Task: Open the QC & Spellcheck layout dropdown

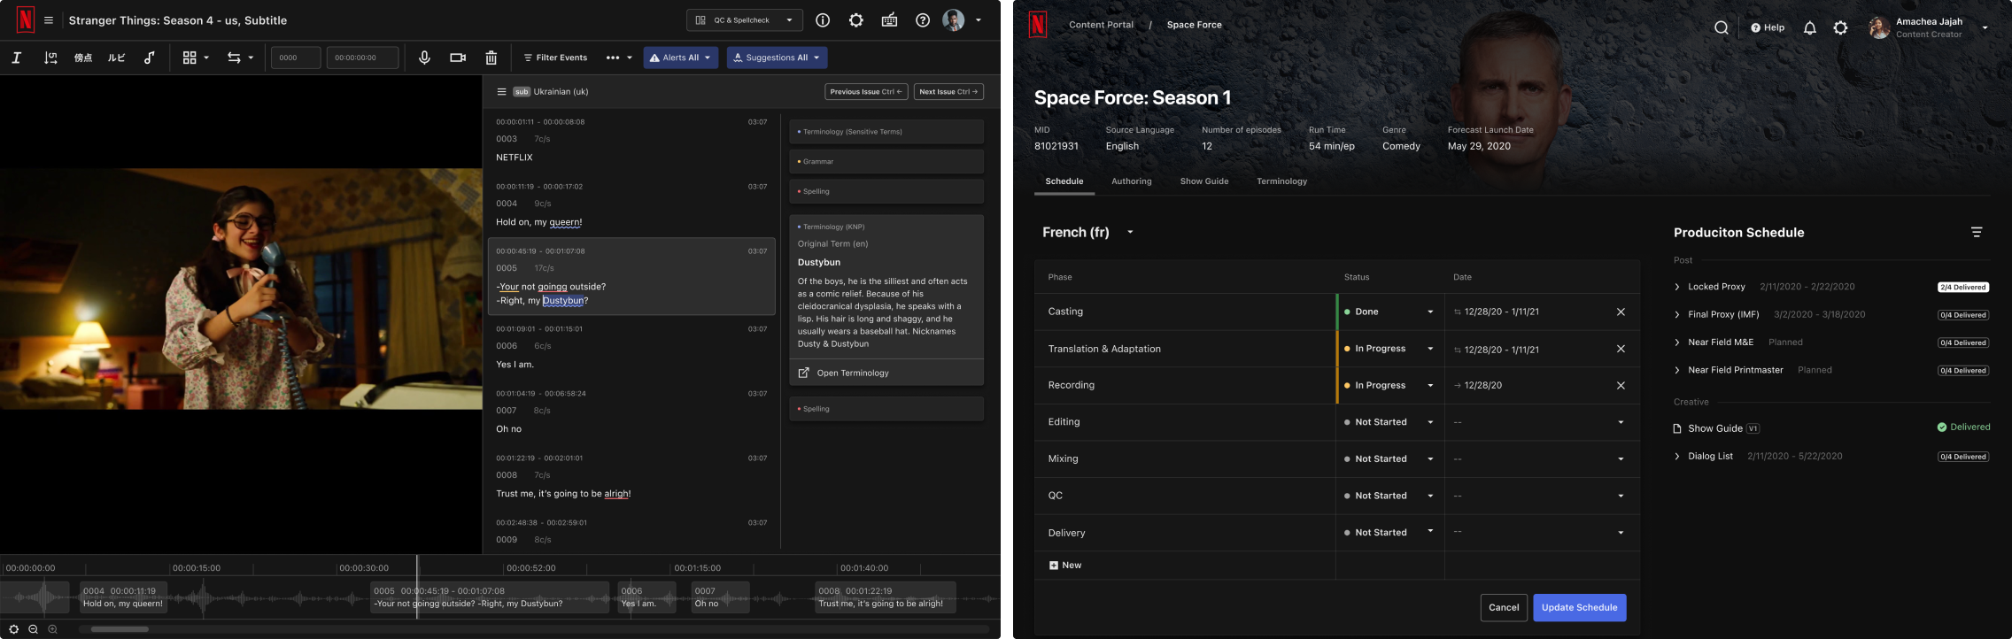Action: pyautogui.click(x=744, y=20)
